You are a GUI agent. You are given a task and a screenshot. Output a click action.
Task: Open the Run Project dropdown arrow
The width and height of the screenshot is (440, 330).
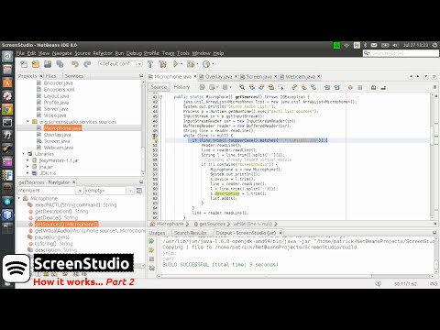pos(181,64)
